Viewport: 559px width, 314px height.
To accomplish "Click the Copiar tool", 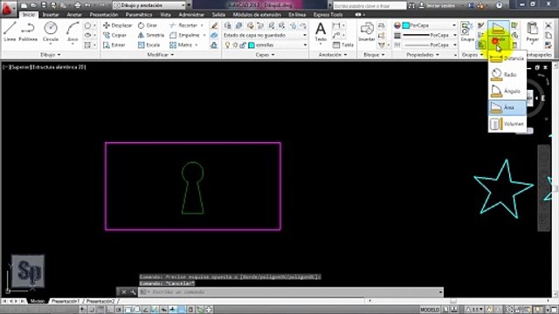I will point(114,35).
